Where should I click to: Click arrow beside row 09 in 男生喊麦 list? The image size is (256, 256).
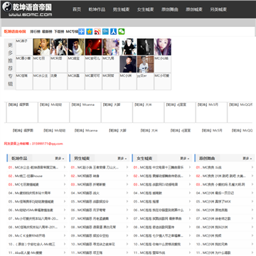click(127, 235)
